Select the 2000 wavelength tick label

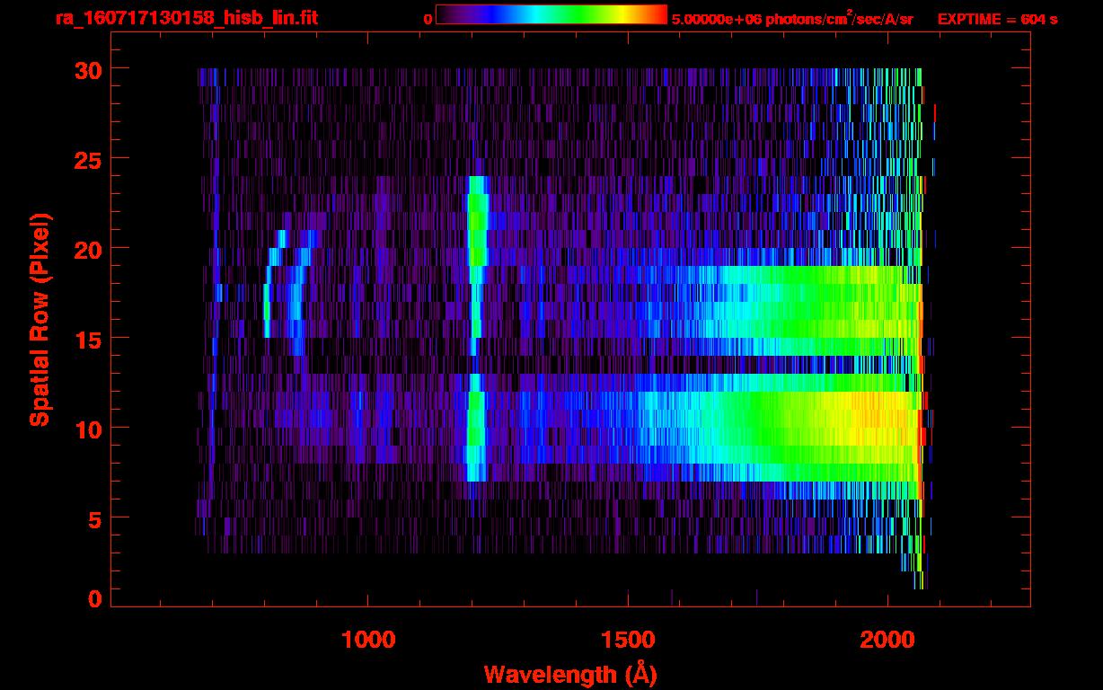pos(887,640)
